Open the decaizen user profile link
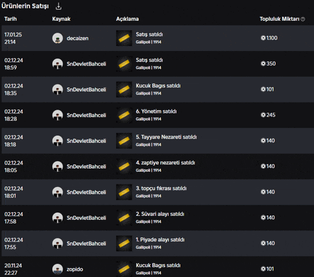The height and width of the screenshot is (277, 314). click(78, 38)
